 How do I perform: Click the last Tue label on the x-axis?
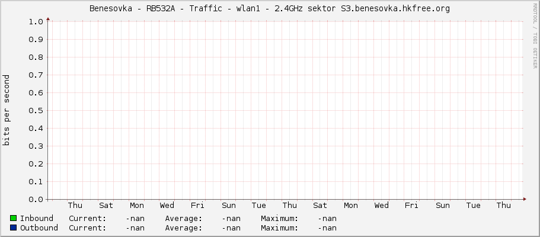click(x=474, y=206)
